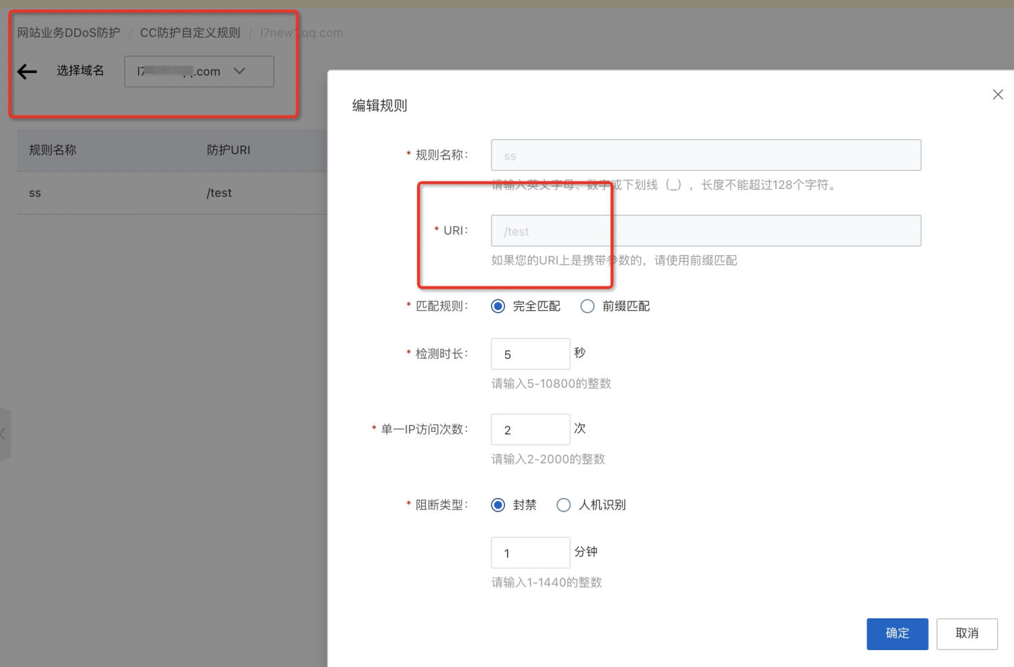
Task: Select the 完全匹配 radio button
Action: pyautogui.click(x=498, y=306)
